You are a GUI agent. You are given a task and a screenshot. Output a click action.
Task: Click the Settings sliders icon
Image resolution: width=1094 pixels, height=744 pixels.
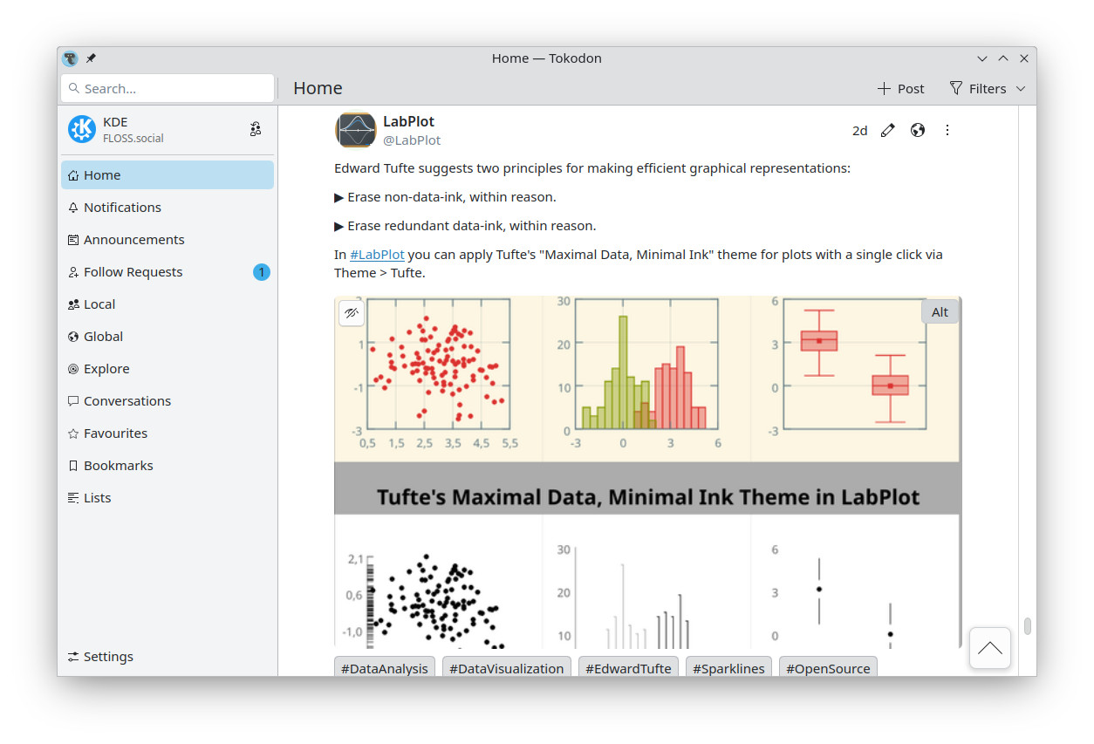73,657
